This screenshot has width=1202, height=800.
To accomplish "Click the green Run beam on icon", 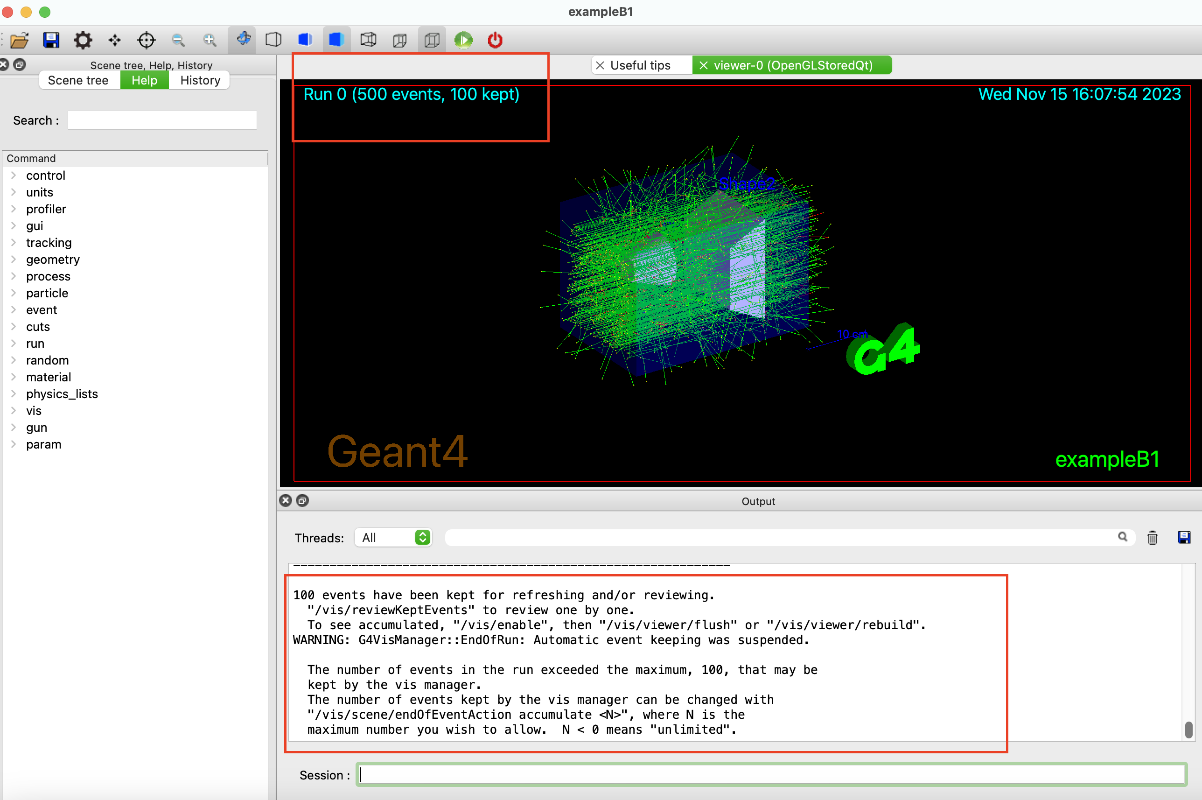I will pyautogui.click(x=463, y=40).
